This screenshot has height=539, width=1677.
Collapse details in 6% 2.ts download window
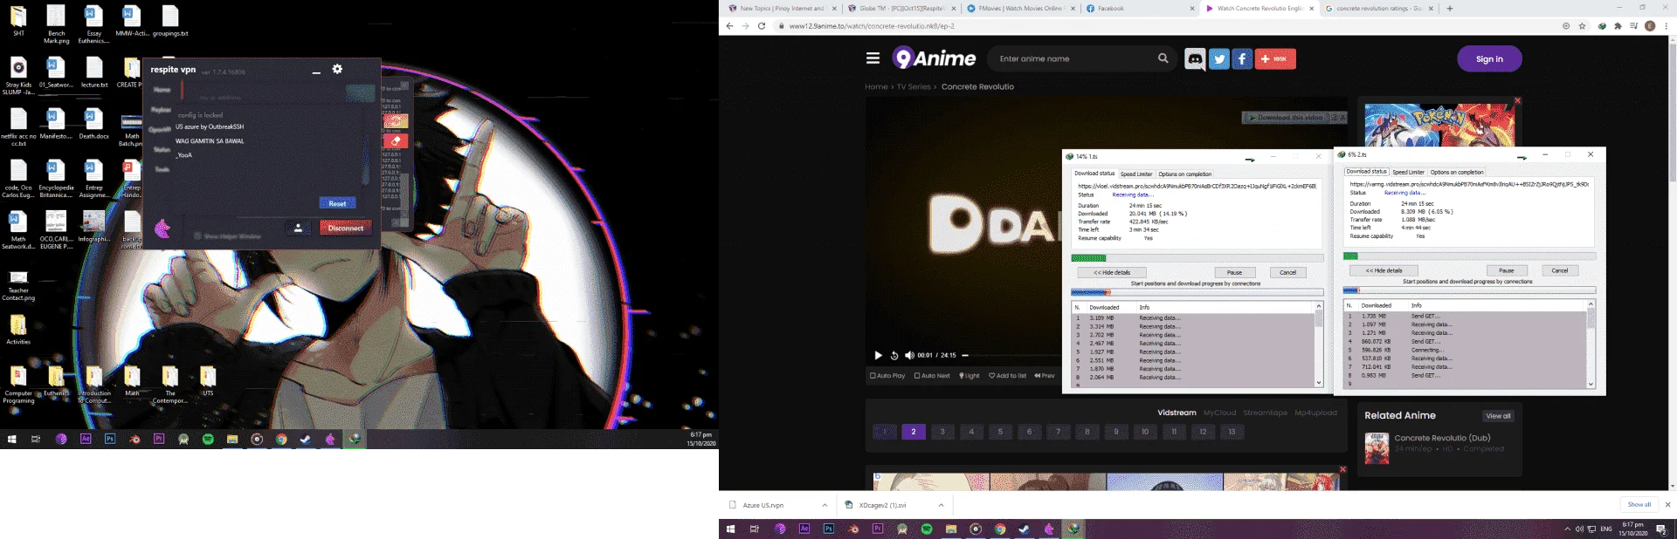coord(1384,270)
